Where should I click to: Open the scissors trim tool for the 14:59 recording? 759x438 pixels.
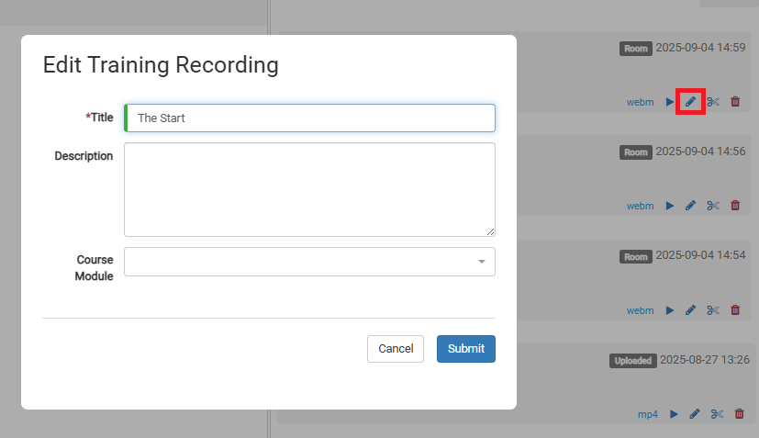[x=713, y=102]
